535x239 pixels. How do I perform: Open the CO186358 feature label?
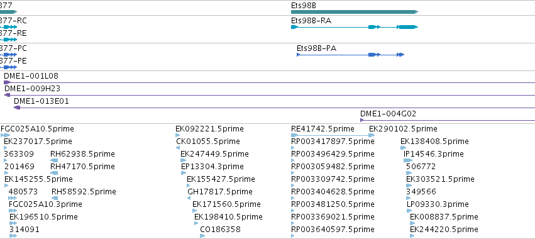[x=221, y=230]
